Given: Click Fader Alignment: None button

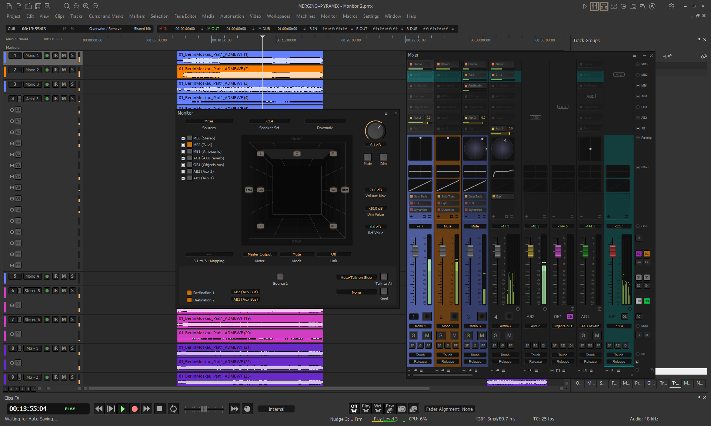Looking at the screenshot, I should (x=449, y=409).
